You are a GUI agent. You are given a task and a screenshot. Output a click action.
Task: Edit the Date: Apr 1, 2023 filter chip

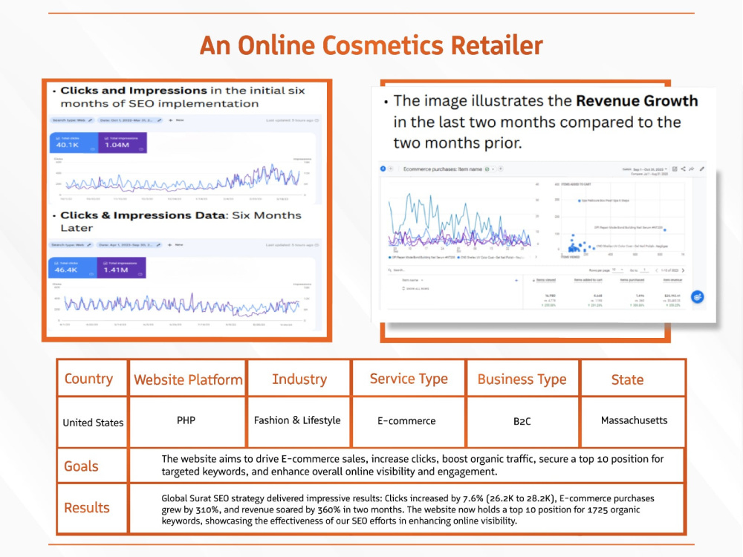[129, 245]
